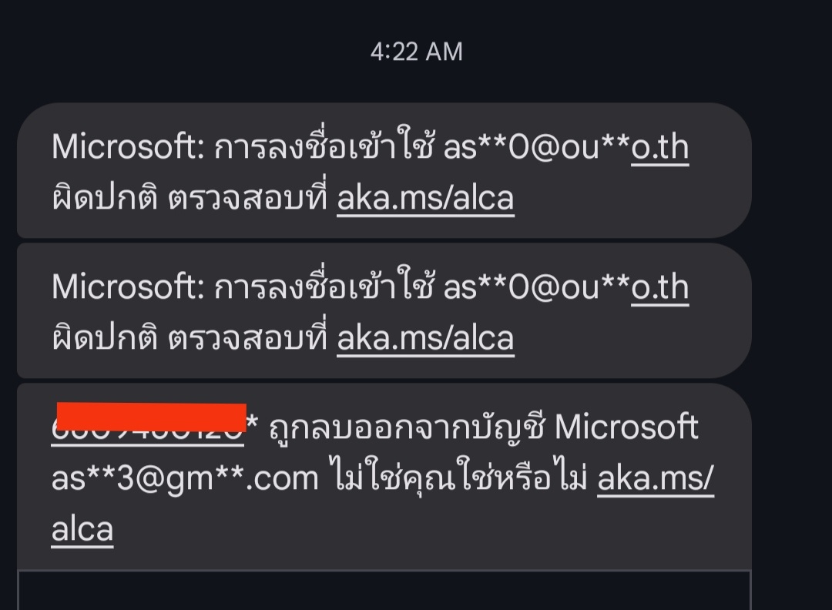Tap the word Microsoft in the third message
The width and height of the screenshot is (832, 610).
[x=626, y=427]
